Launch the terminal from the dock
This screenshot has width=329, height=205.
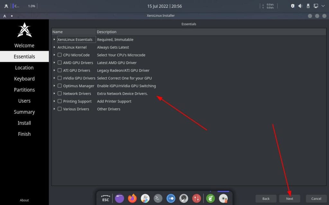point(158,199)
